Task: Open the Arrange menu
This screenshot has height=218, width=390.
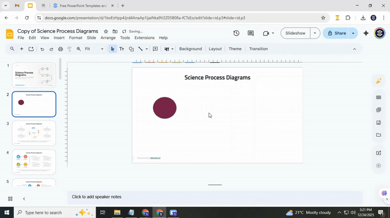Action: [108, 38]
